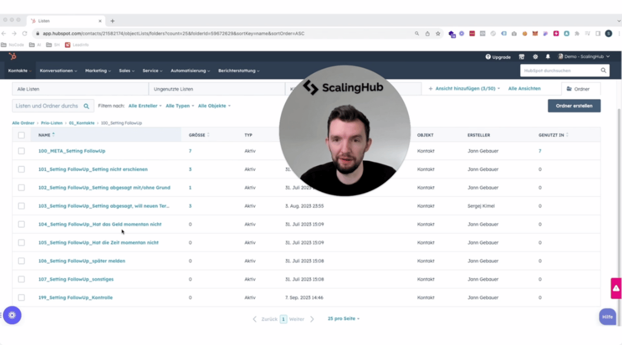
Task: Expand the Kontakte navigation menu
Action: (20, 70)
